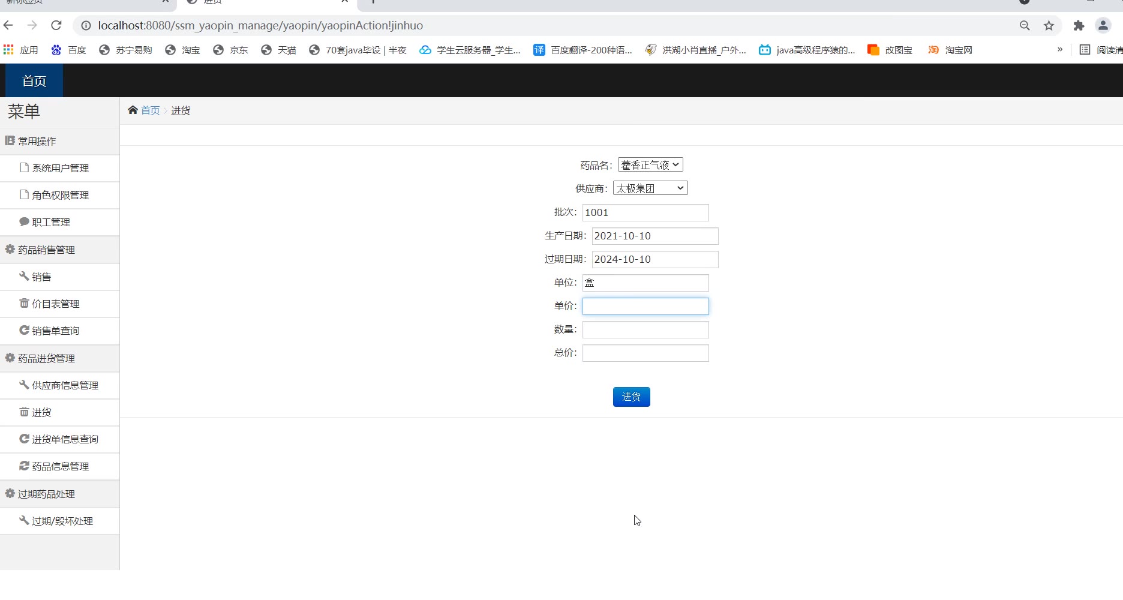Switch to the 首页 top navigation tab

(34, 81)
